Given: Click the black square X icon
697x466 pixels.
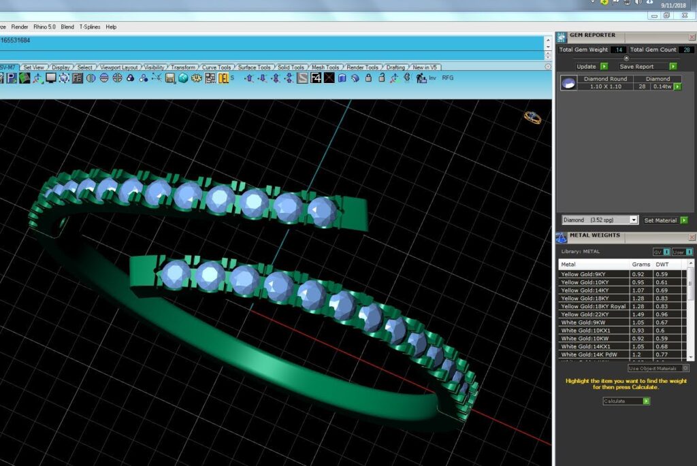Looking at the screenshot, I should coord(329,78).
